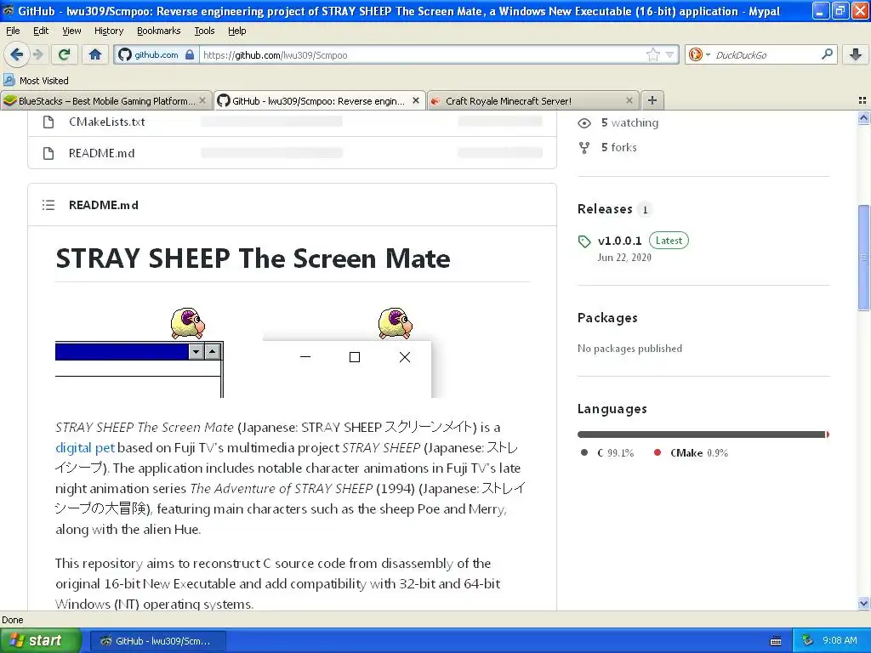The image size is (871, 653).
Task: Click the padlock security icon
Action: (x=190, y=54)
